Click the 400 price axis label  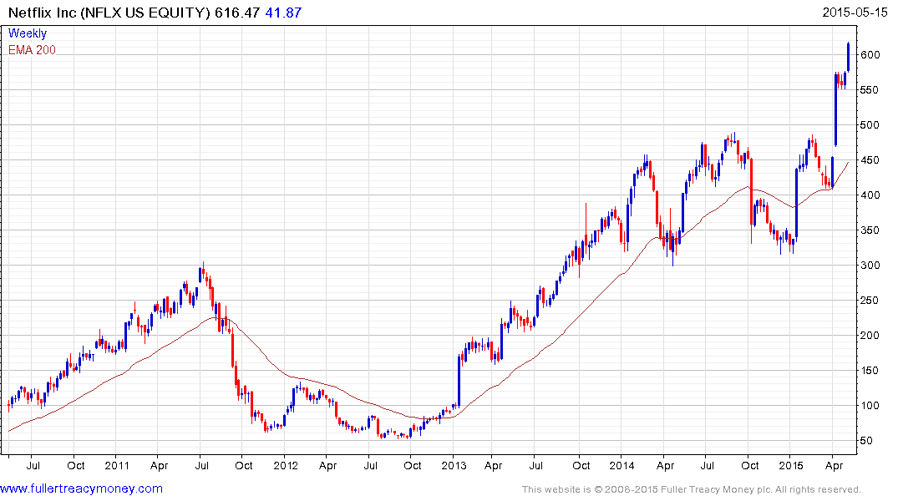coord(870,195)
